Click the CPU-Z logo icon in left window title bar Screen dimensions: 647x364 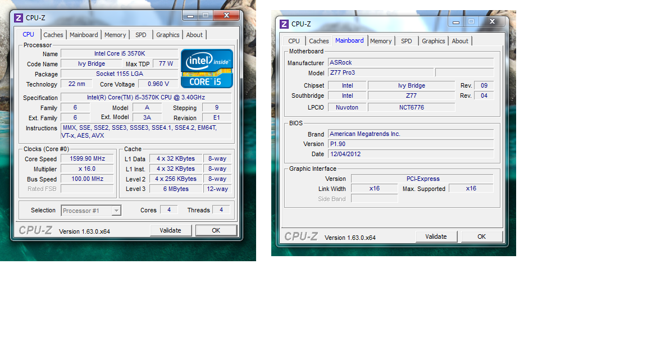click(19, 18)
